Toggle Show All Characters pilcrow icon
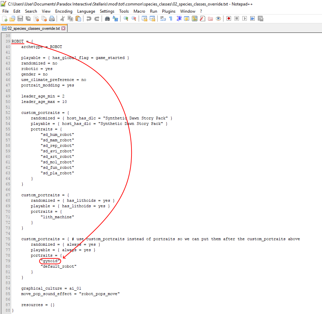322x314 pixels. point(171,19)
